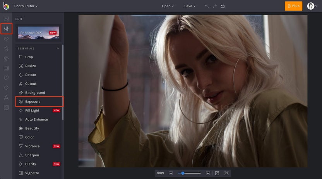
Task: Toggle the fullscreen resize view icon
Action: pos(217,173)
